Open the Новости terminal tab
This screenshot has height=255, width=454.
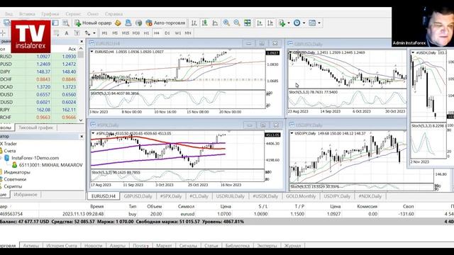pos(93,246)
